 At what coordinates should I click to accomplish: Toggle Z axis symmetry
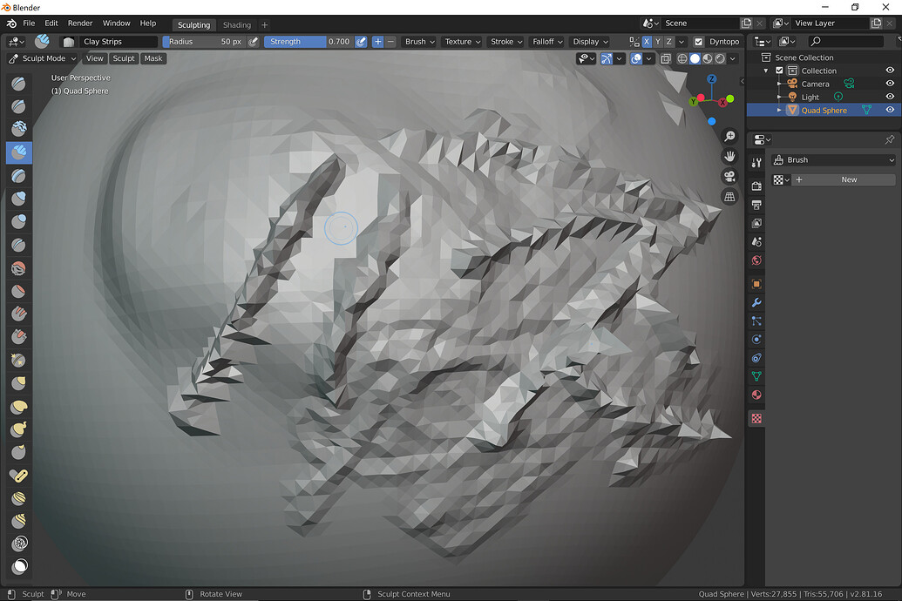[x=668, y=42]
